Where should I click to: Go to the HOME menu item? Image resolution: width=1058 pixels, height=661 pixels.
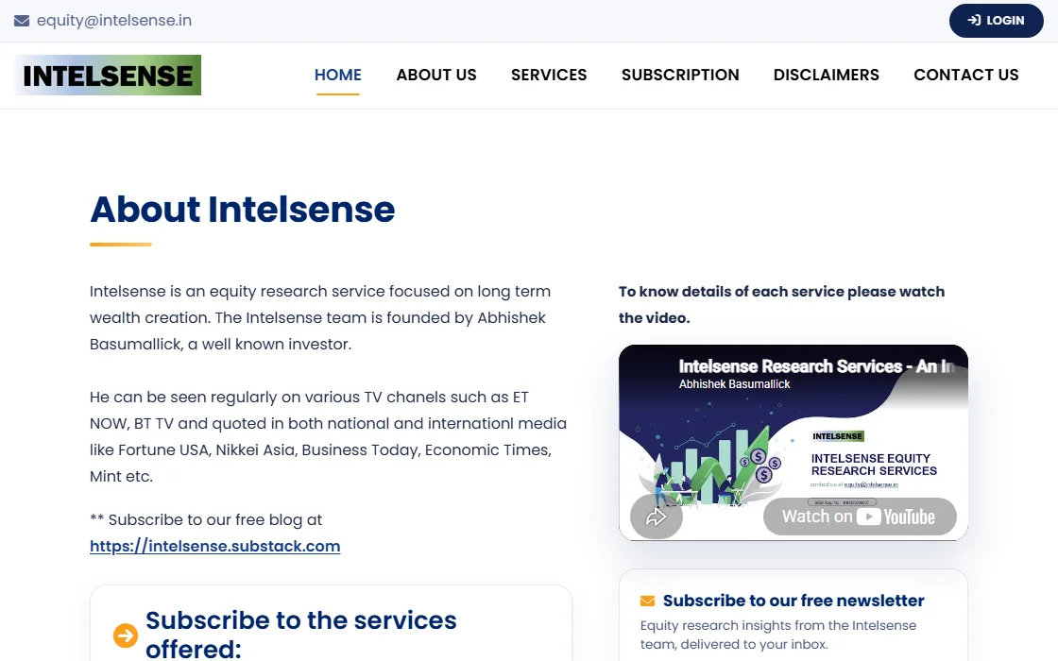pos(338,75)
